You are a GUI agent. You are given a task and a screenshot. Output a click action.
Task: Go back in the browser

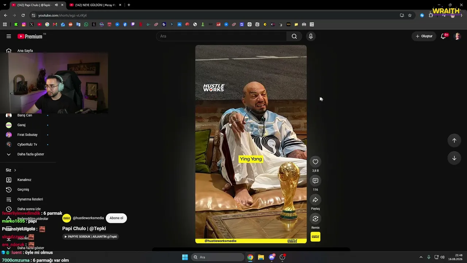[x=5, y=15]
